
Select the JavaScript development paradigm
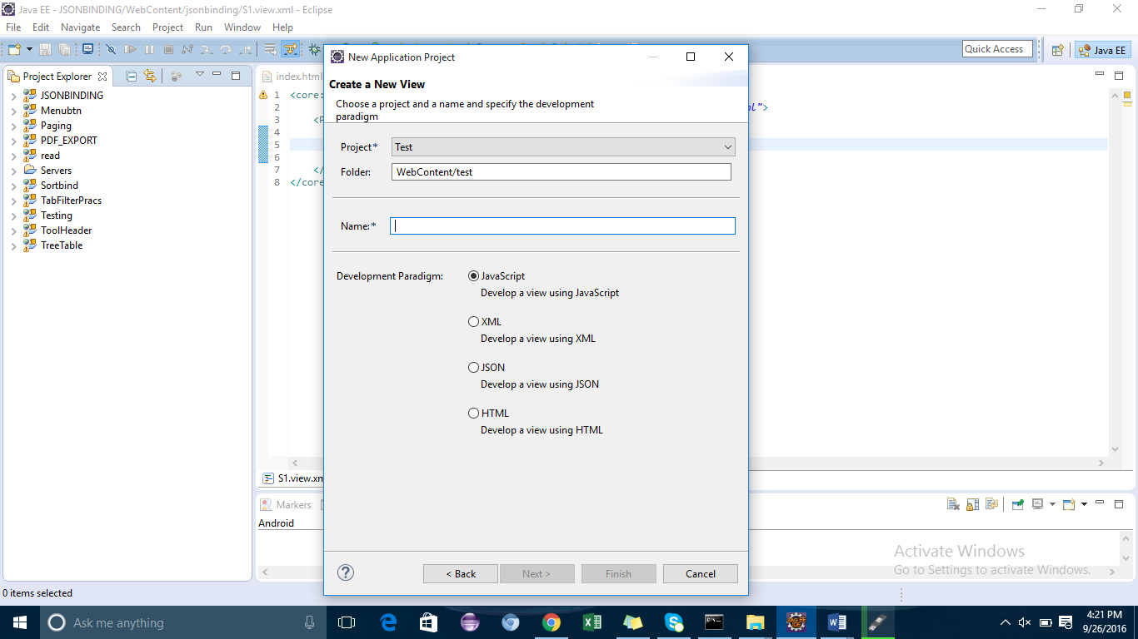pos(474,276)
